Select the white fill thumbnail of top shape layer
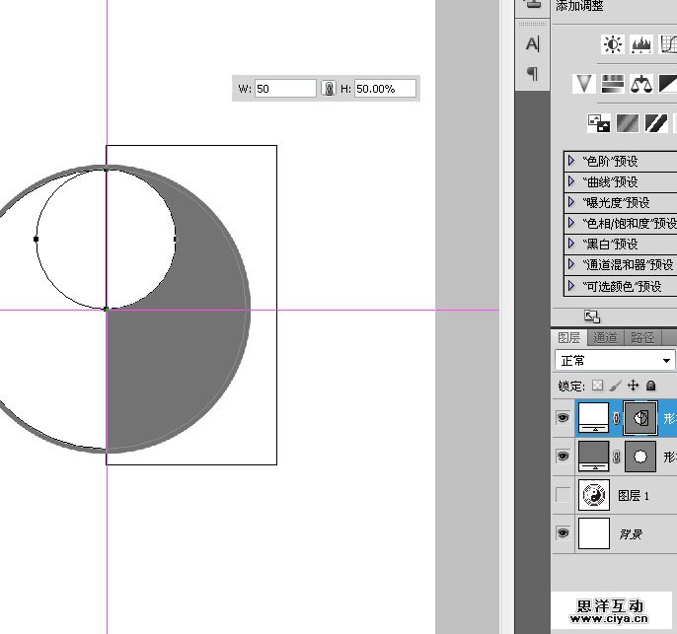 (x=594, y=417)
